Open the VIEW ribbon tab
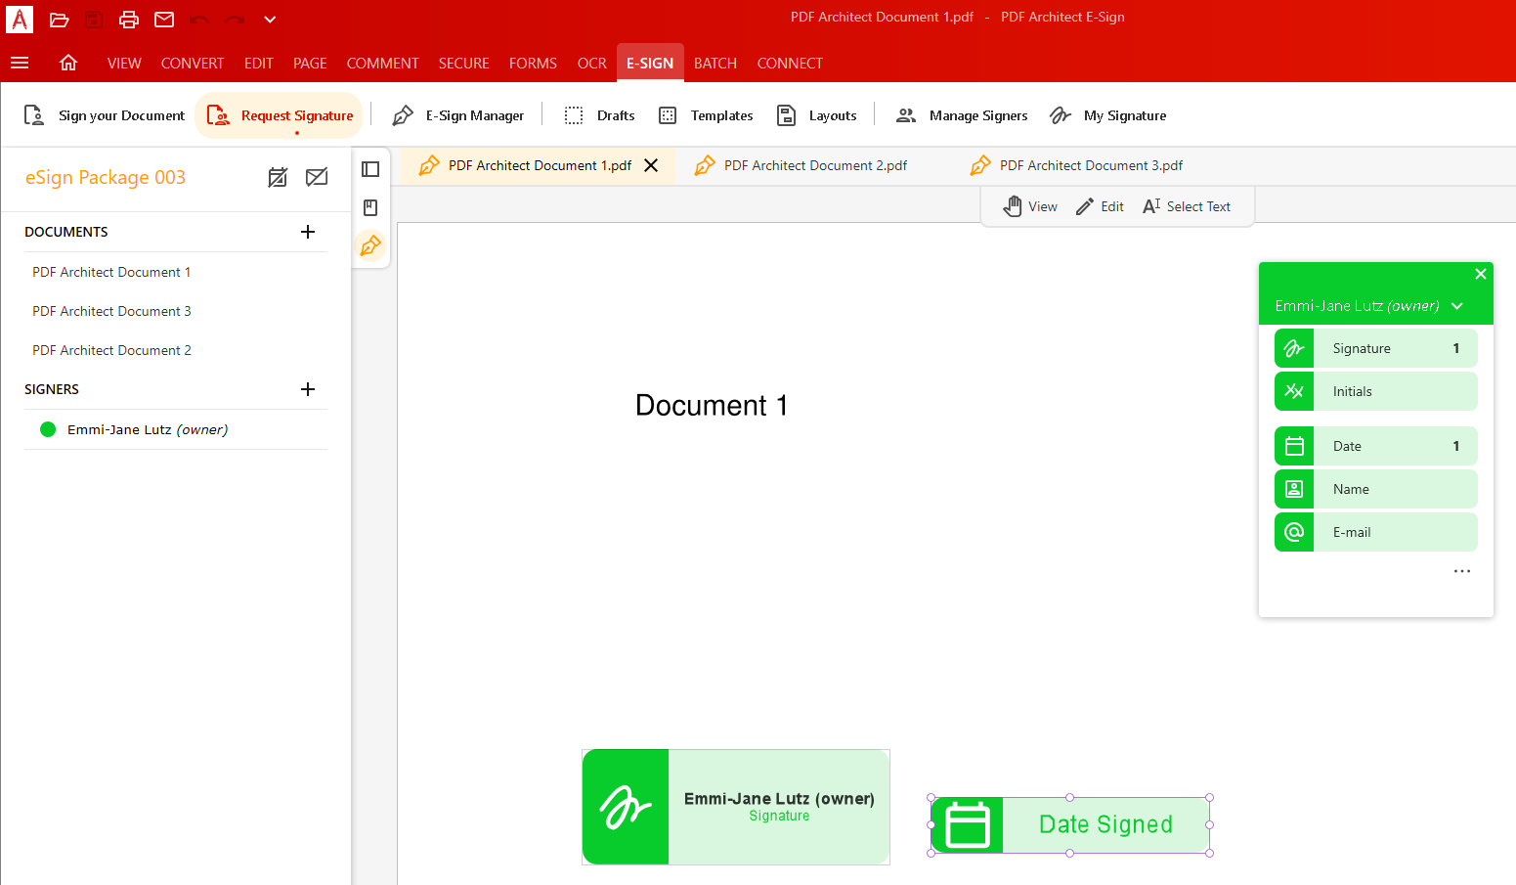Viewport: 1516px width, 885px height. coord(124,64)
